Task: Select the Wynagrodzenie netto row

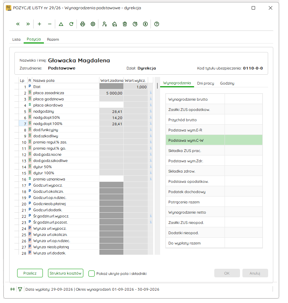Action: point(214,212)
